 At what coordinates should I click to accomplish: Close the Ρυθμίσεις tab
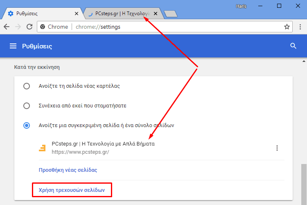[x=77, y=14]
